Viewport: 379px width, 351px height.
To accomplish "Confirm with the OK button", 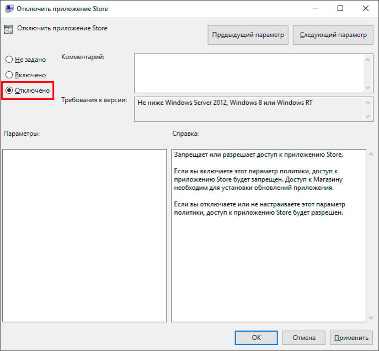I will click(256, 337).
